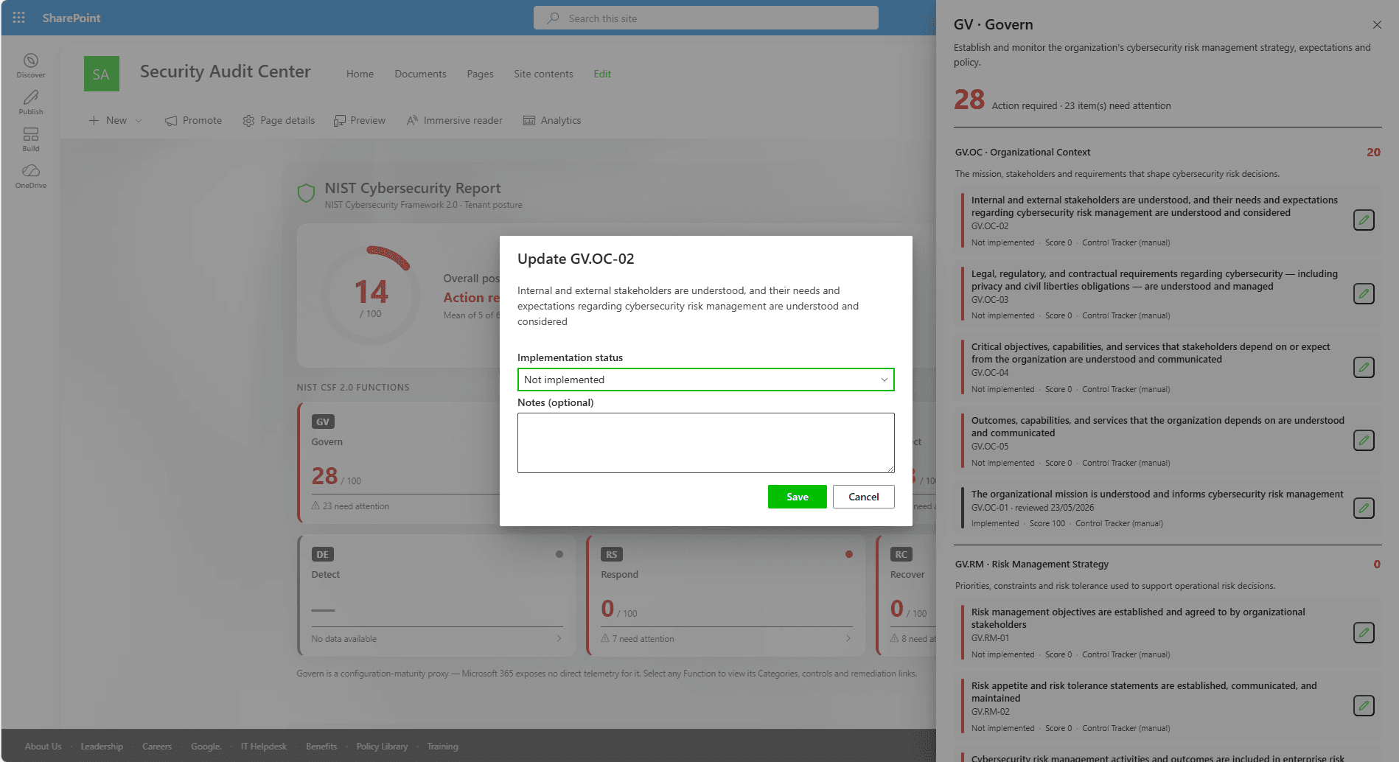Viewport: 1399px width, 762px height.
Task: Click into the Notes optional textarea
Action: tap(705, 443)
